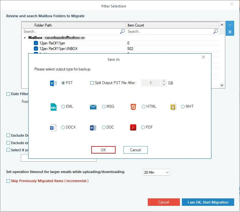Click the folder list scroll-down arrow
Viewport: 240px width, 212px height.
pyautogui.click(x=222, y=85)
